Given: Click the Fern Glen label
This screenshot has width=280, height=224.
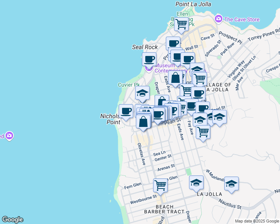Looking at the screenshot, I should tap(133, 186).
